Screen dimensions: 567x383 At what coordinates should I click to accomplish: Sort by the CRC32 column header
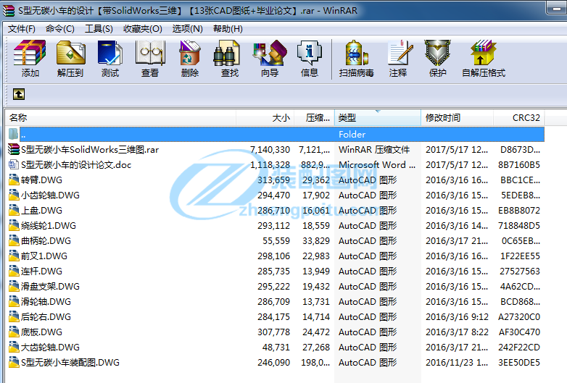pos(519,118)
